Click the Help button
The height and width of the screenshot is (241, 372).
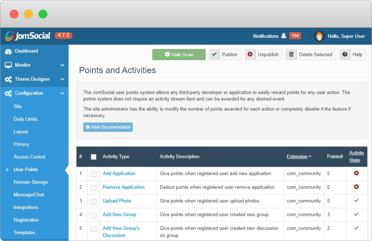tap(353, 54)
